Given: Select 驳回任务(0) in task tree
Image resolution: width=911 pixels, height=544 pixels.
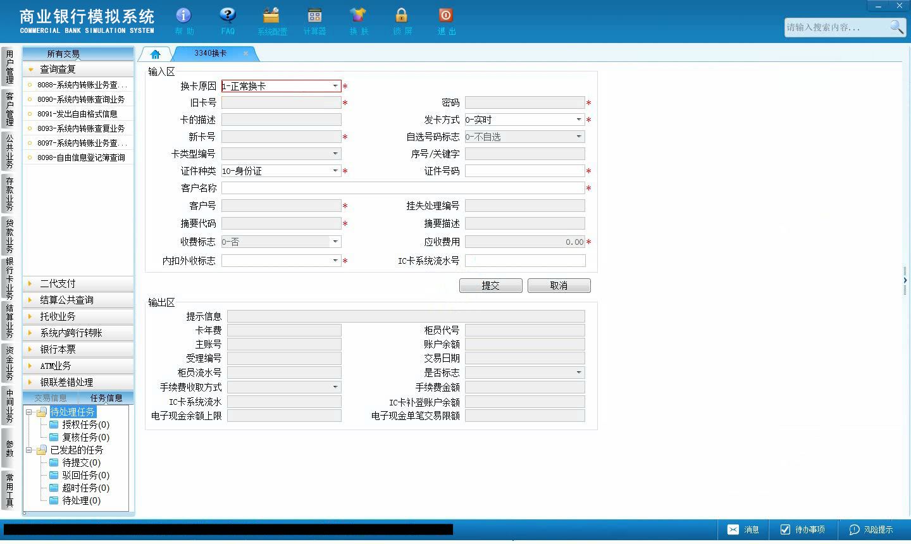Looking at the screenshot, I should [x=85, y=475].
